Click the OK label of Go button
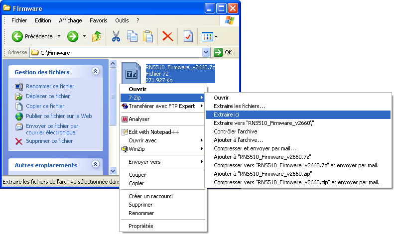The image size is (394, 234). [228, 52]
